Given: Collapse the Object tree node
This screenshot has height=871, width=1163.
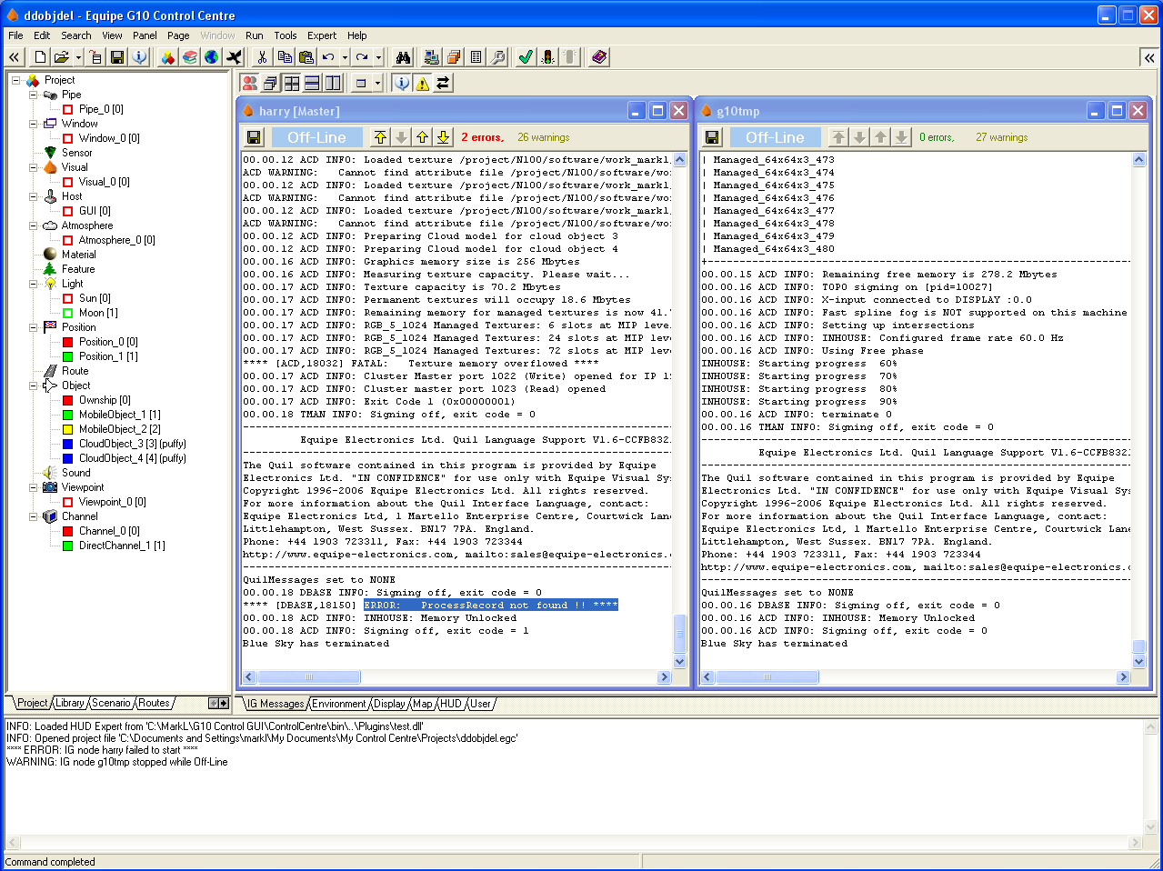Looking at the screenshot, I should [33, 385].
